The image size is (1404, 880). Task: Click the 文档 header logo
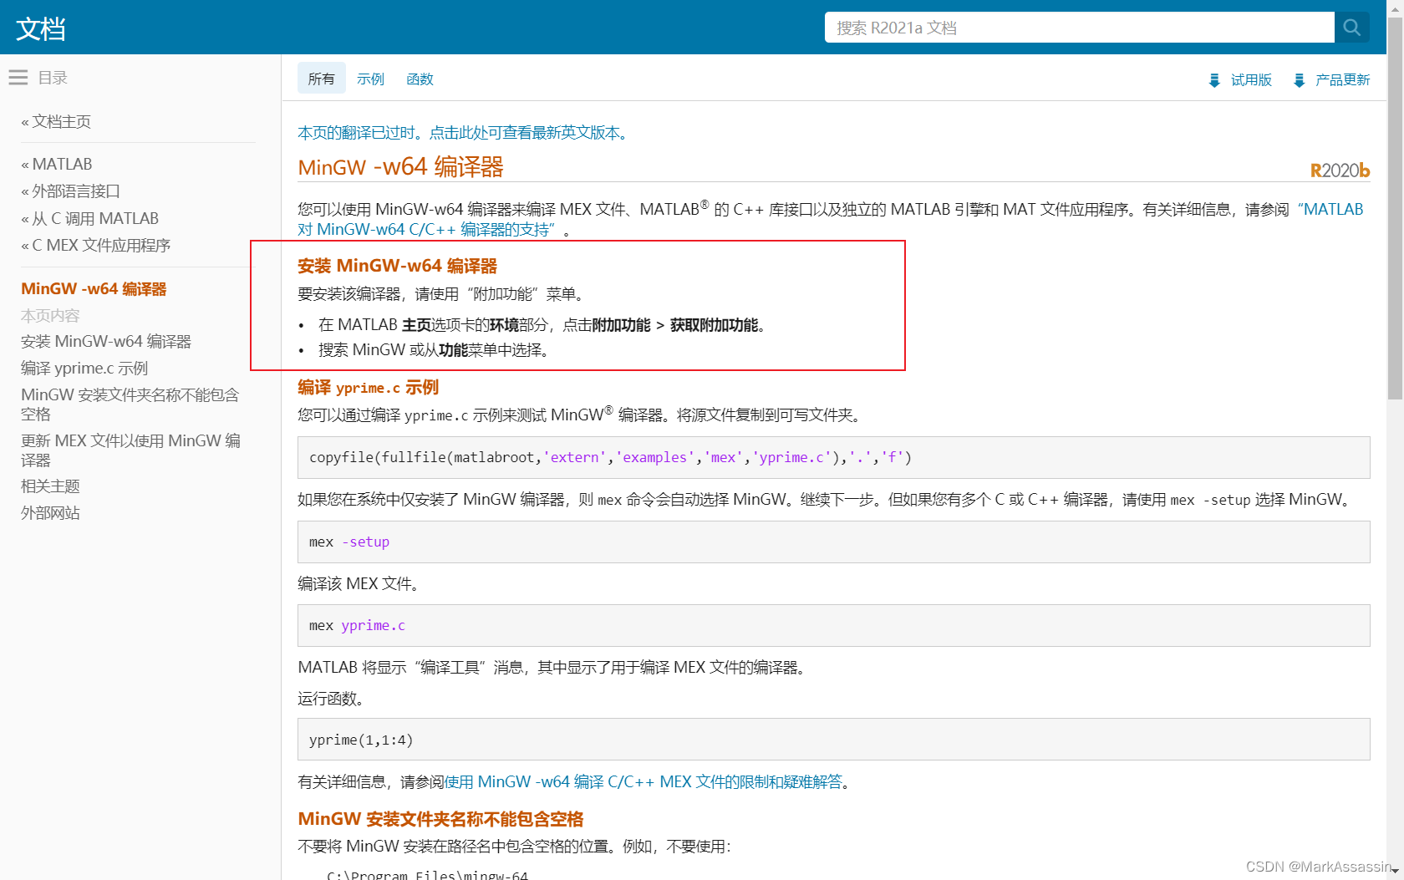tap(39, 28)
